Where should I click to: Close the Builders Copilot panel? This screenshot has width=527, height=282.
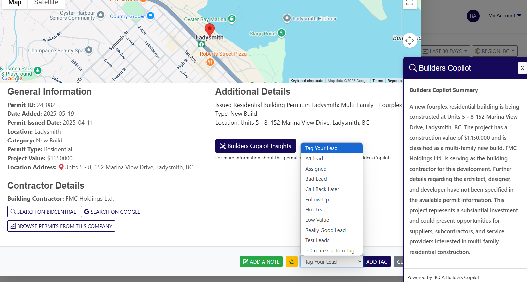pos(522,68)
